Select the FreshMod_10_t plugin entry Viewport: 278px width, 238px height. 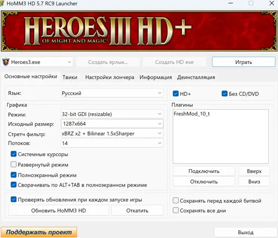[192, 114]
